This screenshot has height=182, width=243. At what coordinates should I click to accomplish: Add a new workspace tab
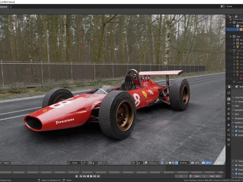[x=10, y=7]
